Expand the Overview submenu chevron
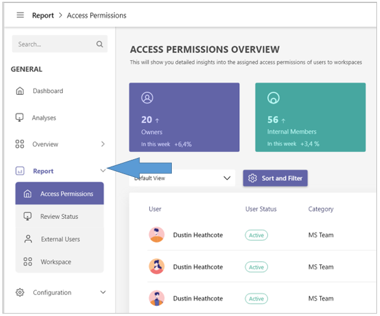 pyautogui.click(x=103, y=144)
